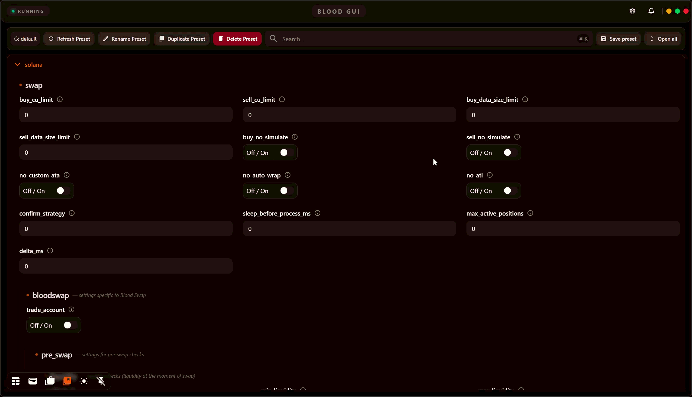The width and height of the screenshot is (692, 397).
Task: Click the buy_cu_limit value field
Action: tap(126, 115)
